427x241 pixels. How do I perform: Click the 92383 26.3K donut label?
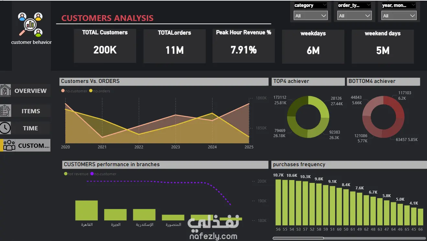click(334, 135)
